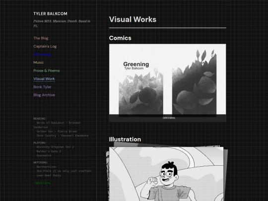Open the cartoon character illustration
The height and width of the screenshot is (201, 268).
point(166,174)
